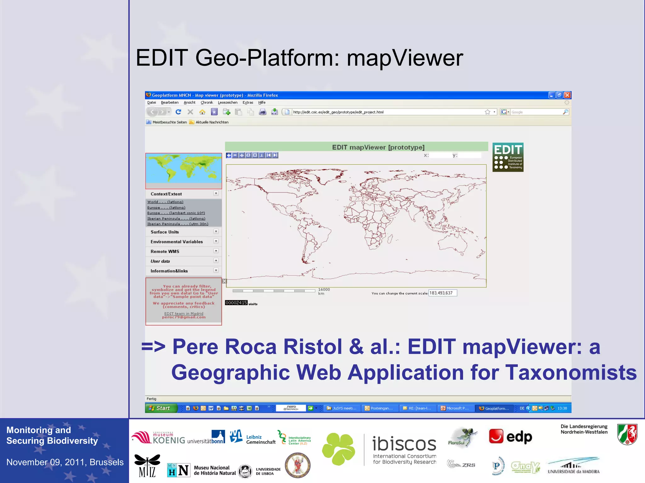Go to previous map extent
Screen dimensions: 645x483
[268, 155]
